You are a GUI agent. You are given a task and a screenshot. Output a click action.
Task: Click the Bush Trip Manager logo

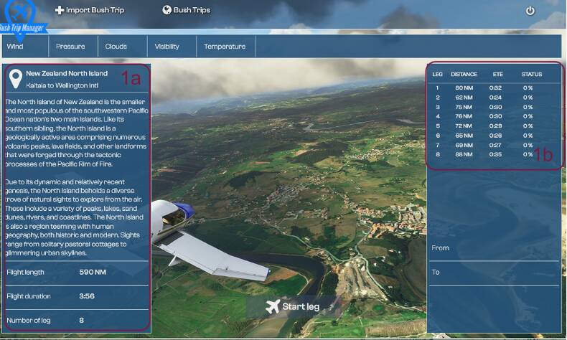21,20
